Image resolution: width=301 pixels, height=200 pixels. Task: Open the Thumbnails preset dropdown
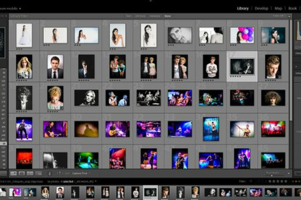(x=273, y=172)
